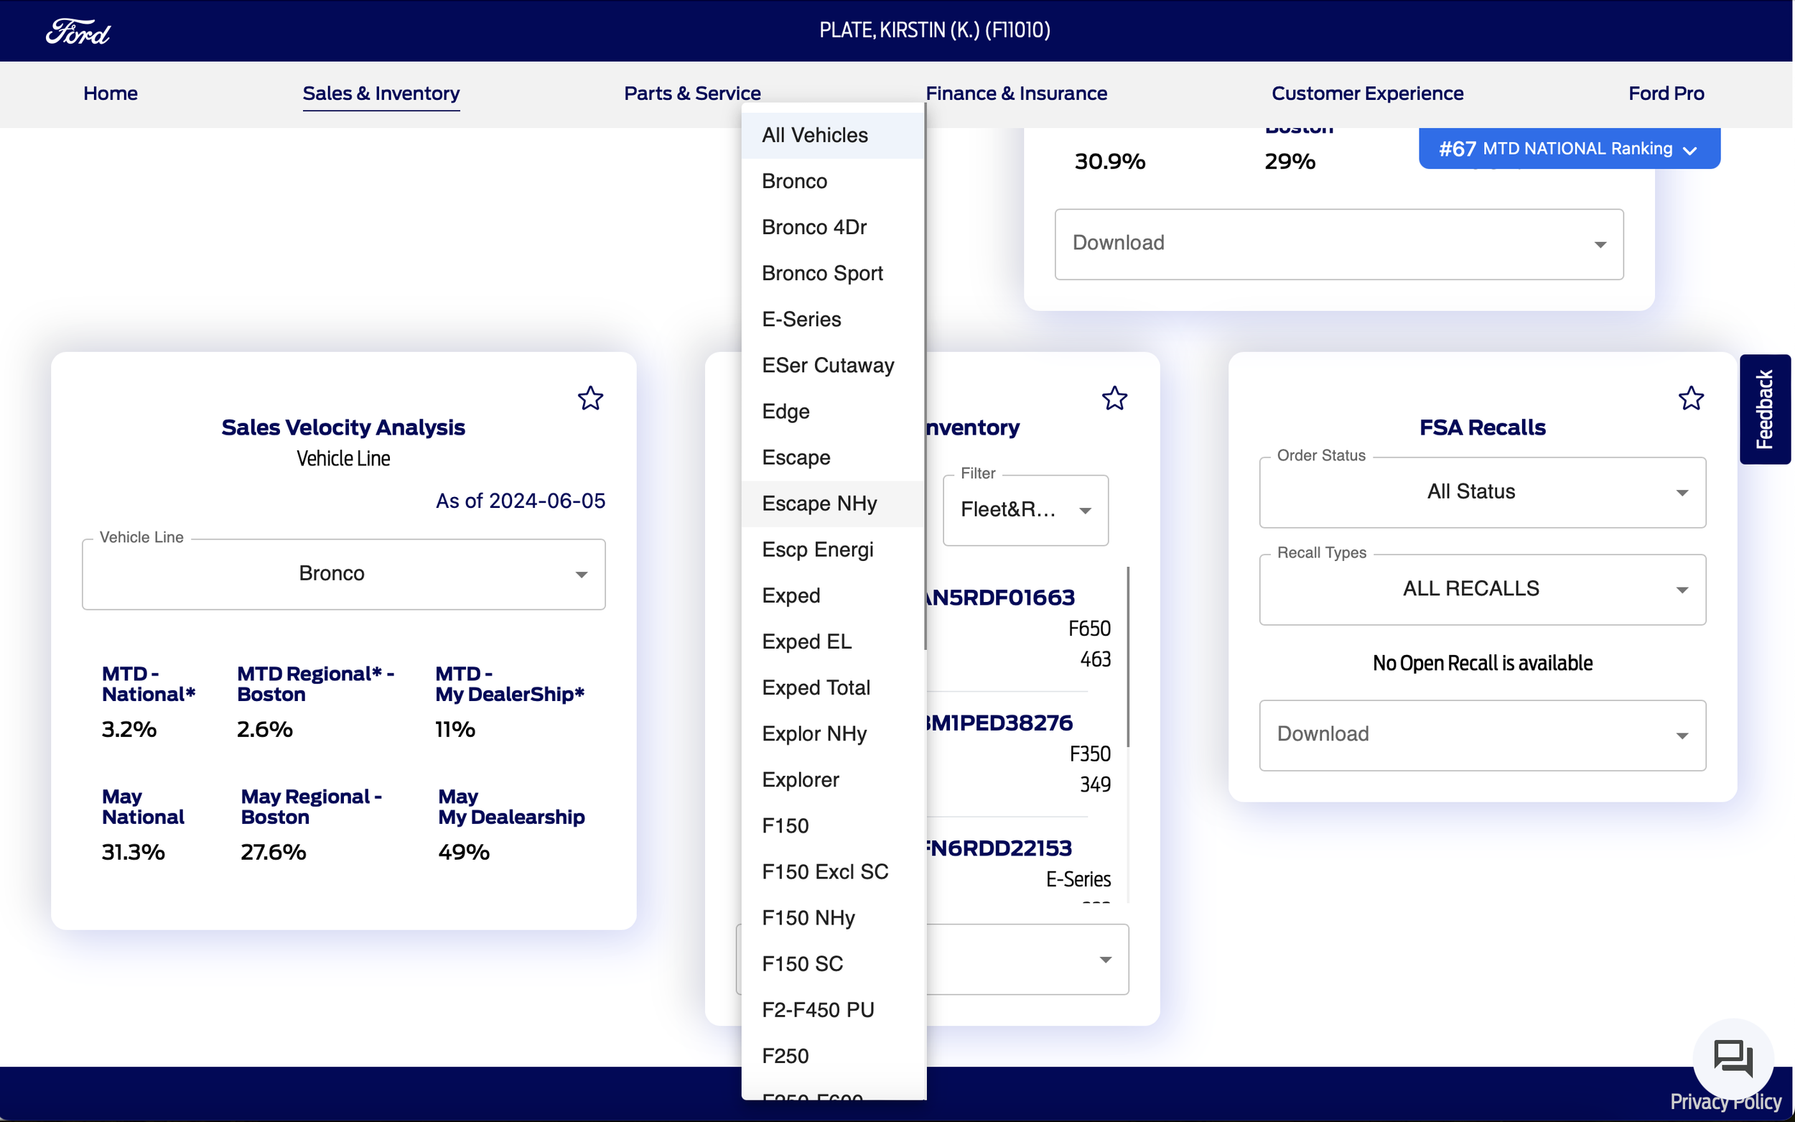The height and width of the screenshot is (1122, 1795).
Task: Select E-Series from the list
Action: [x=832, y=319]
